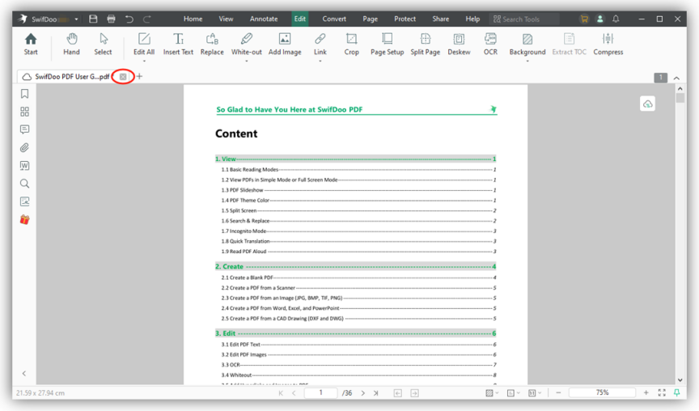Go to next page in status bar
This screenshot has height=411, width=699.
[x=363, y=393]
